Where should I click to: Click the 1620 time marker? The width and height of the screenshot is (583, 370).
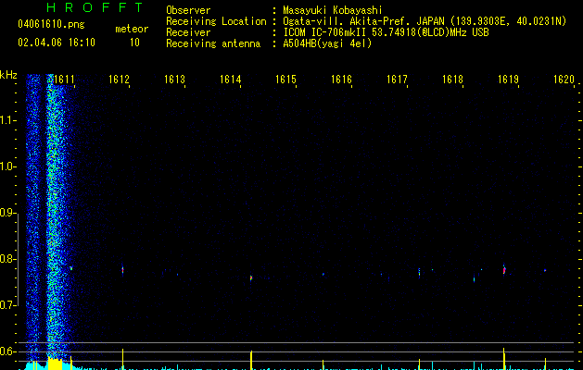[x=564, y=80]
